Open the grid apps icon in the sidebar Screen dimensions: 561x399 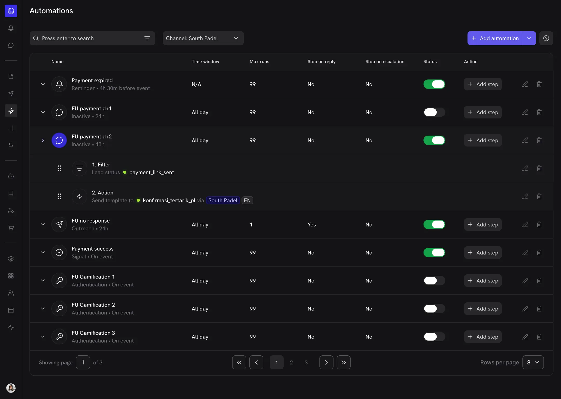(x=11, y=276)
